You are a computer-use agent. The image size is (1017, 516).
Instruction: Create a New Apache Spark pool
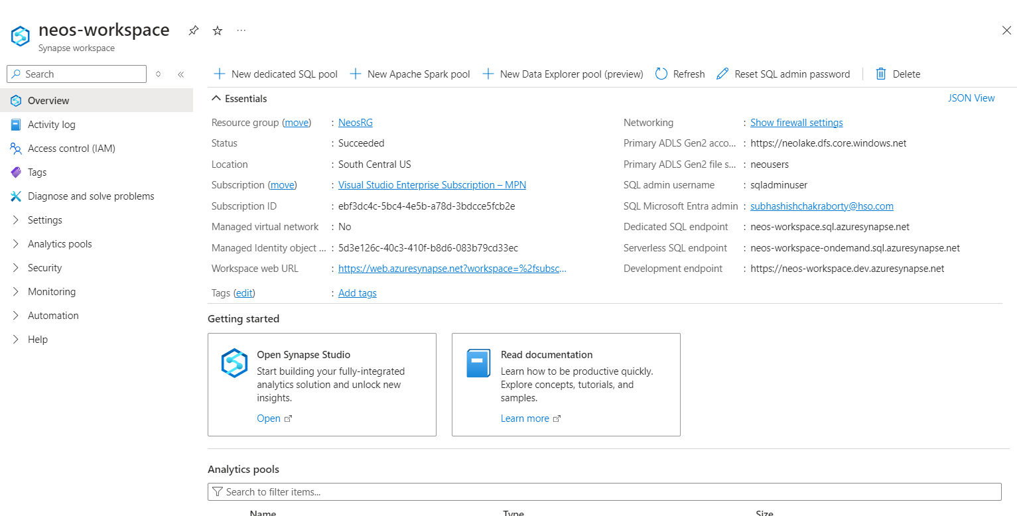pyautogui.click(x=410, y=74)
